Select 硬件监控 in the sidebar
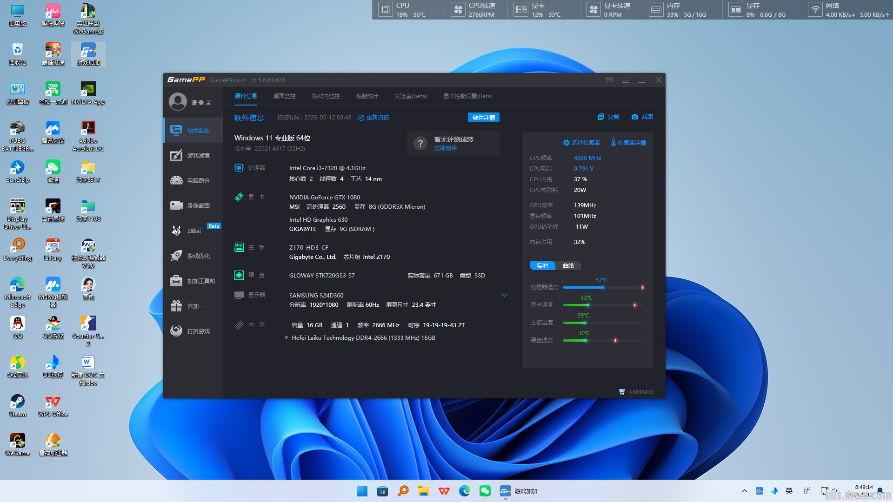Viewport: 893px width, 502px height. pyautogui.click(x=193, y=131)
